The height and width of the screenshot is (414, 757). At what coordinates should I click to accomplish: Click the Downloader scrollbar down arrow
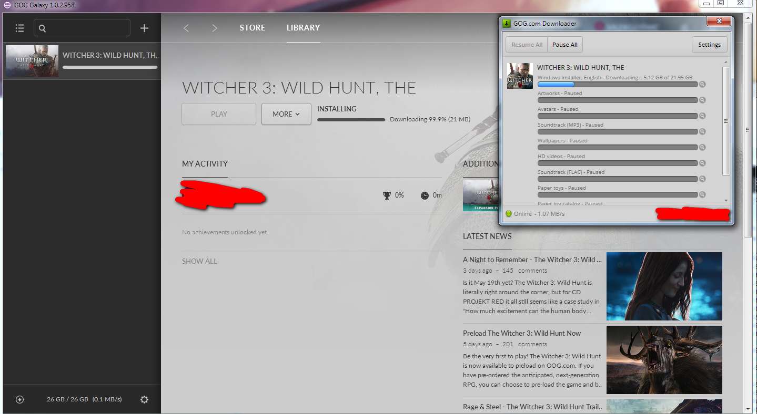pos(726,200)
